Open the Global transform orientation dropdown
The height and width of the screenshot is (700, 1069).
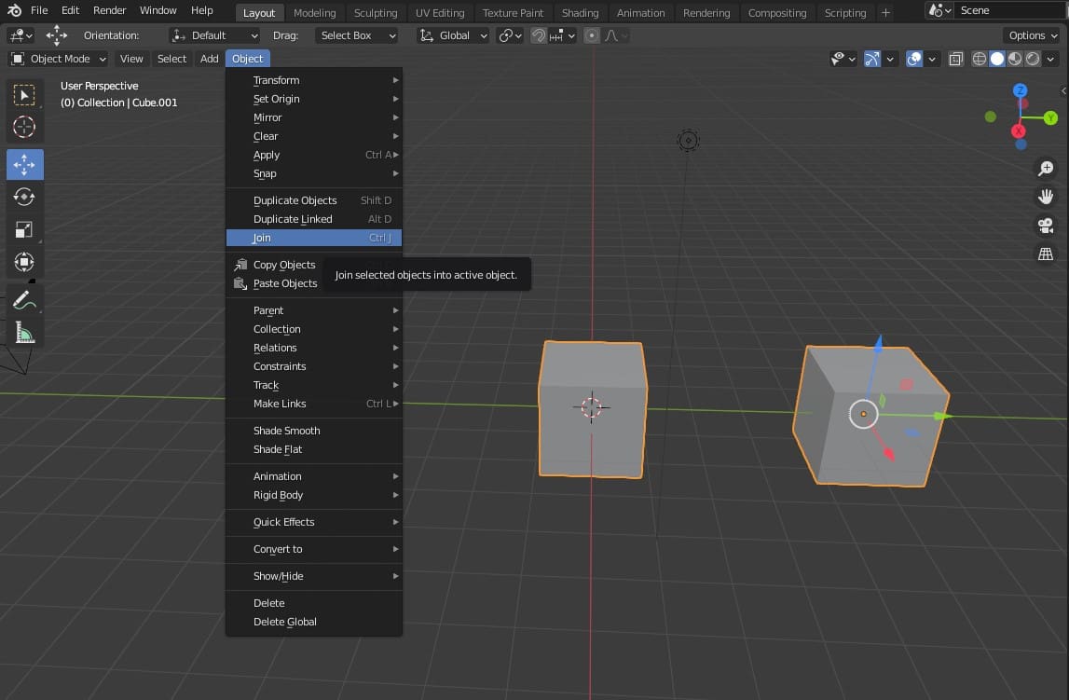click(x=453, y=35)
